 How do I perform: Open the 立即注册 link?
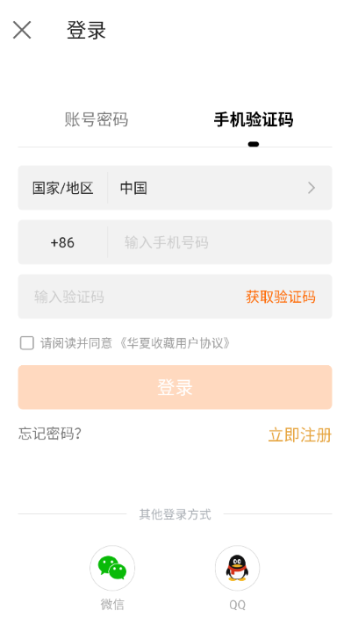300,435
